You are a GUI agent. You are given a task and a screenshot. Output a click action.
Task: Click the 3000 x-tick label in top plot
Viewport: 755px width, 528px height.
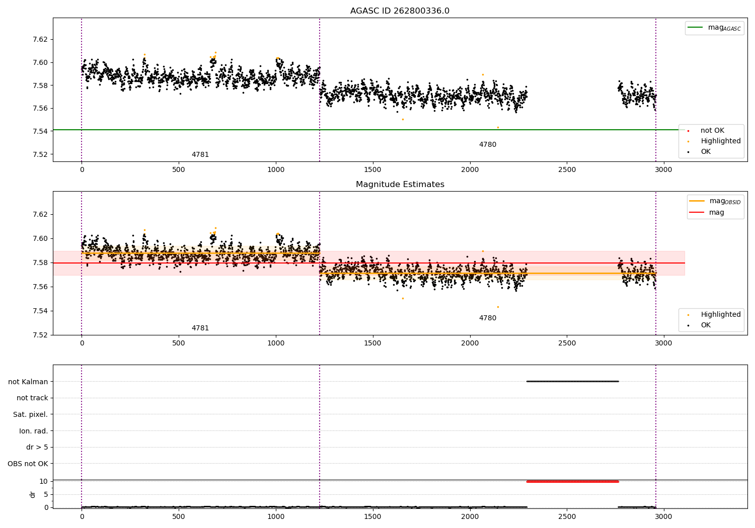[x=664, y=170]
